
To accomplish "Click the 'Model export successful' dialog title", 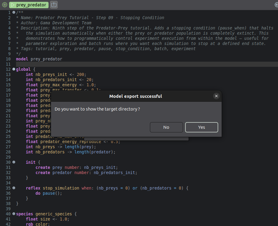I will point(136,96).
